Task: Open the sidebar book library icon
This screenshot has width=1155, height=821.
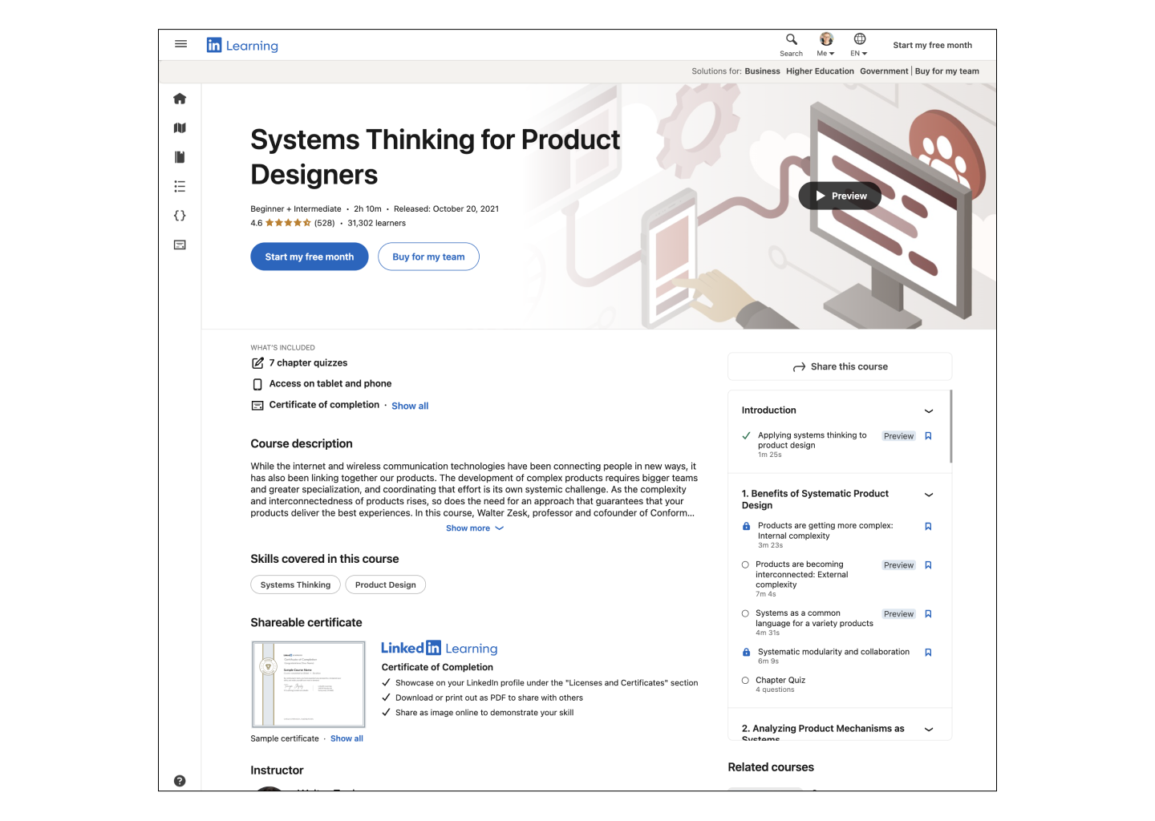Action: pos(180,157)
